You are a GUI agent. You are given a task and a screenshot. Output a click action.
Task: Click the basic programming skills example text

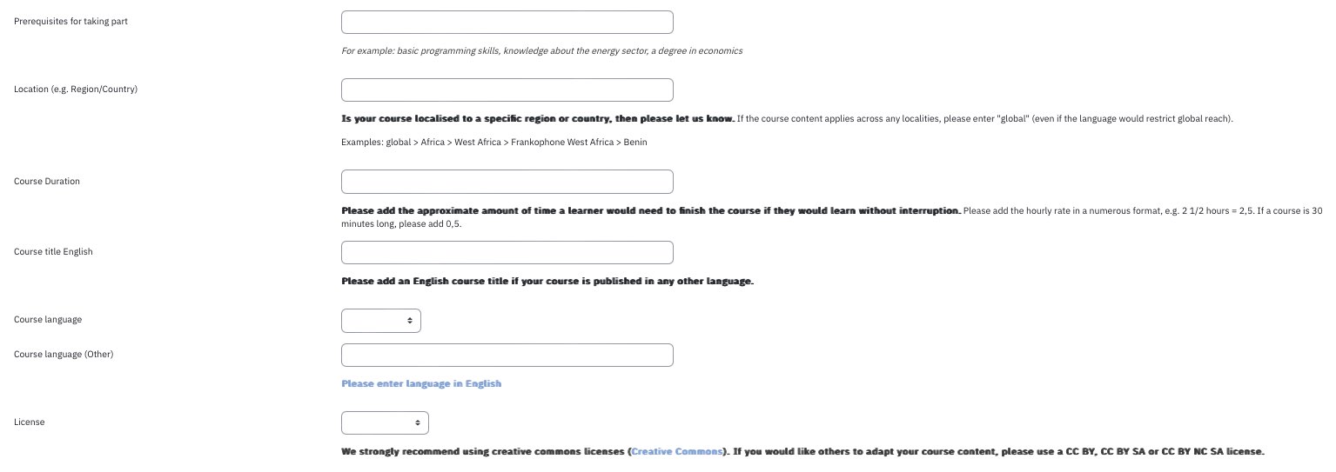(x=542, y=50)
